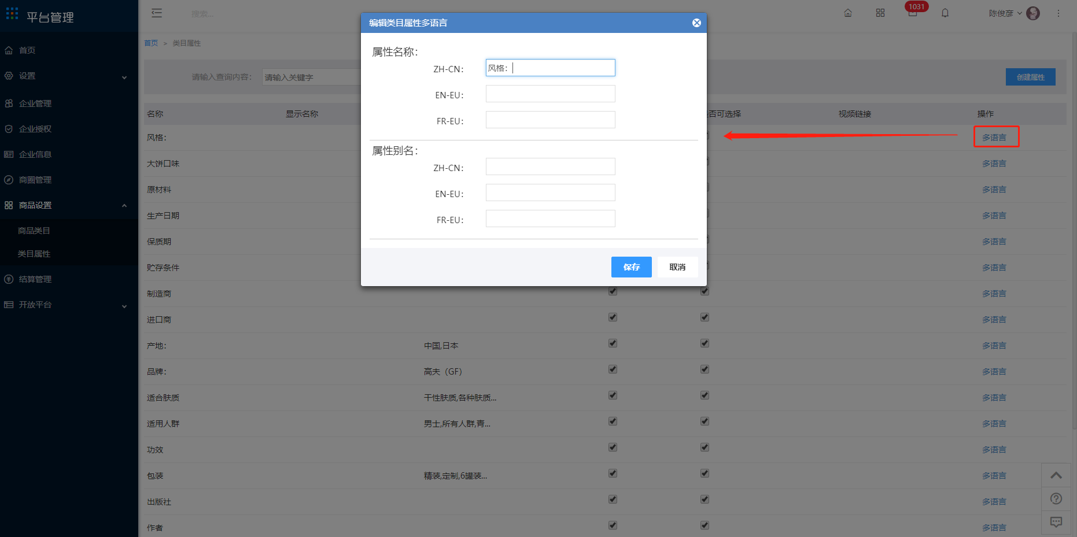Open the grid apps icon in top bar
The width and height of the screenshot is (1077, 537).
[x=880, y=13]
